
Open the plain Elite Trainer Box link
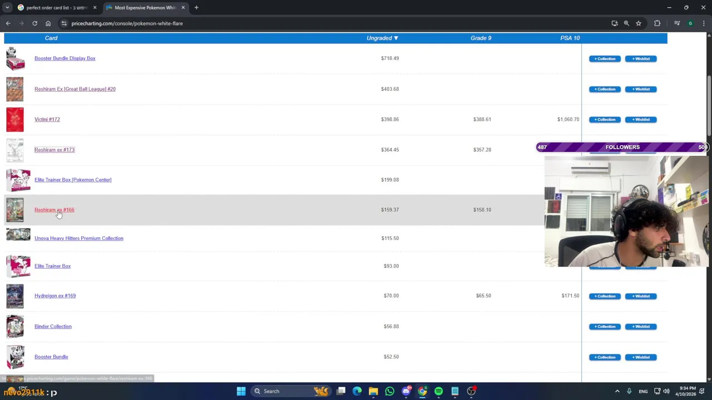(x=53, y=266)
